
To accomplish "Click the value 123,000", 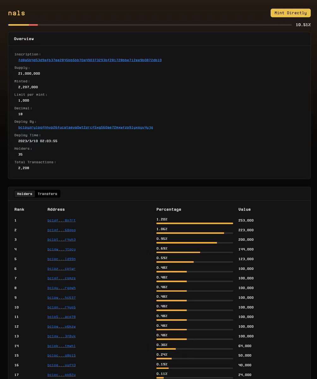I will 246,259.
